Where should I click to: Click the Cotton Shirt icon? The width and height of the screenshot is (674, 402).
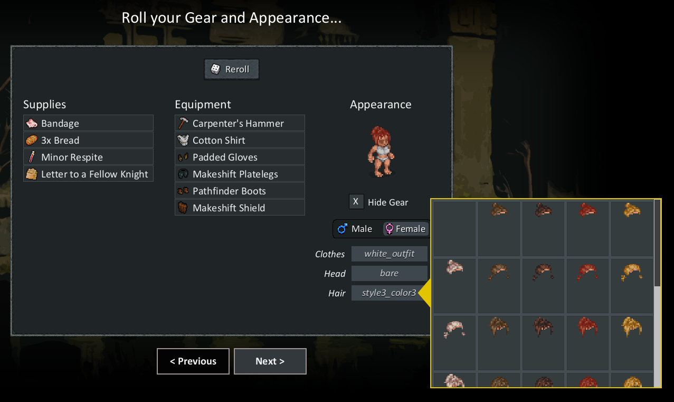pyautogui.click(x=183, y=140)
